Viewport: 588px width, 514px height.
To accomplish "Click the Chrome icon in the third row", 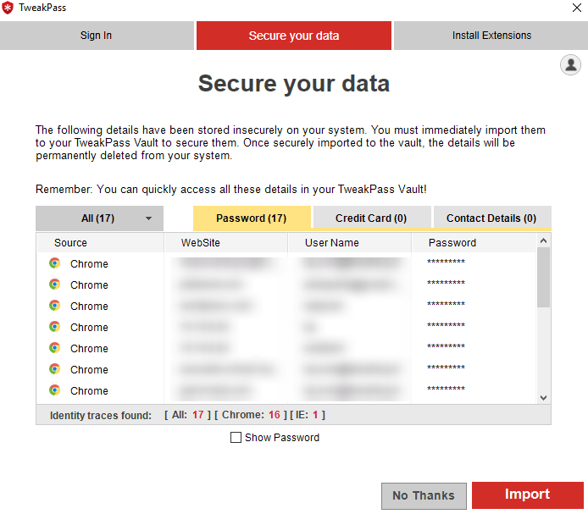I will (x=54, y=306).
